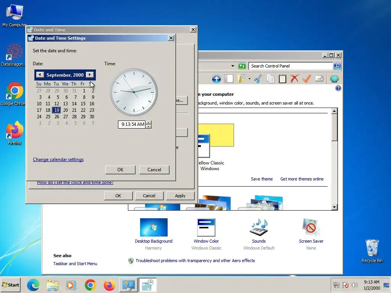Open Firefox from the taskbar

pos(109,285)
